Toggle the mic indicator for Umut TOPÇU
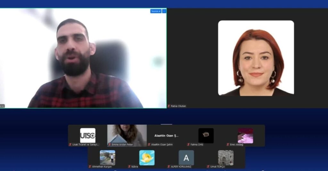This screenshot has height=171, width=328. (x=208, y=167)
